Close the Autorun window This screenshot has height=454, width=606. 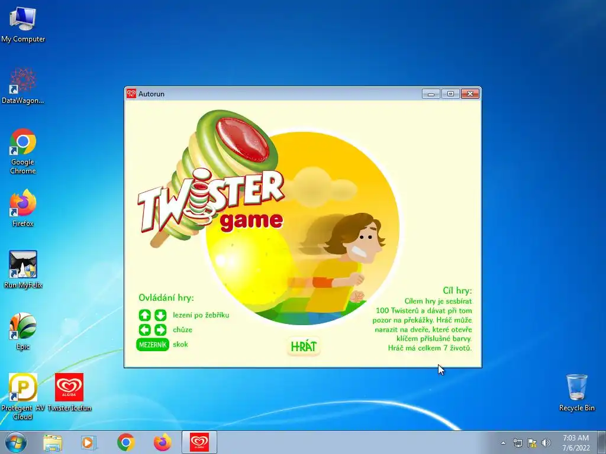point(470,94)
